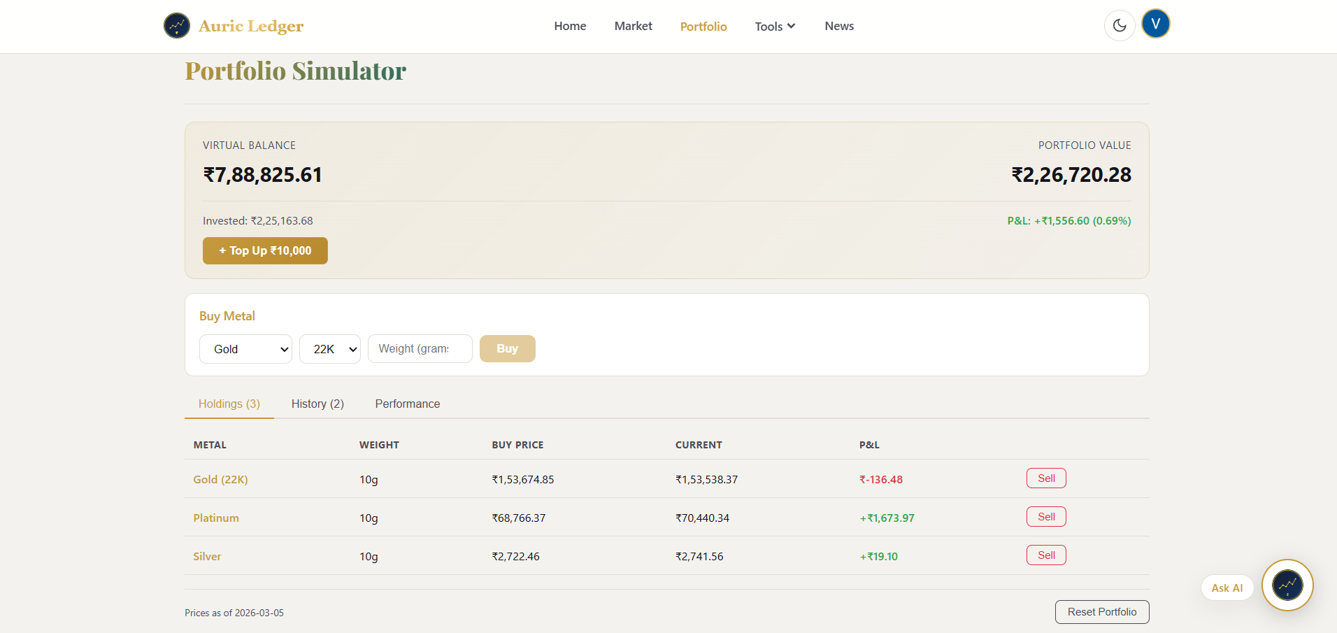Open the Performance tab
This screenshot has height=633, width=1337.
pyautogui.click(x=407, y=404)
